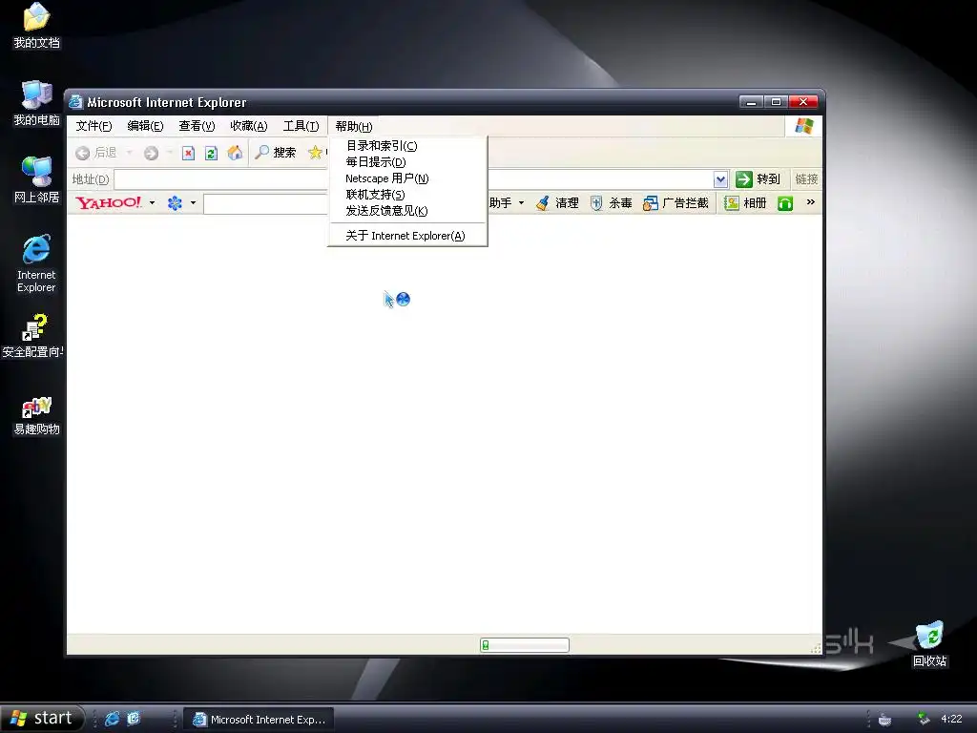Image resolution: width=977 pixels, height=733 pixels.
Task: Choose 发送反馈意见(K) menu entry
Action: (407, 211)
